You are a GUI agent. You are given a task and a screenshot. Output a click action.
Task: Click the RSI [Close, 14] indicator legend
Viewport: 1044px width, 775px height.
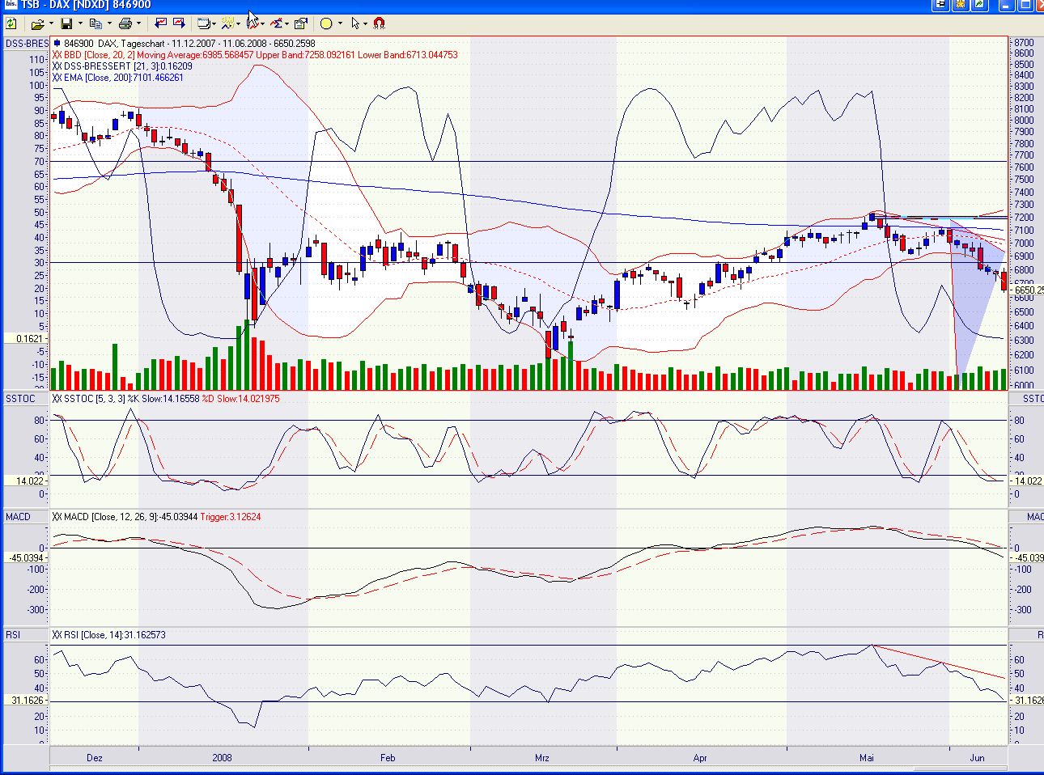pyautogui.click(x=108, y=634)
